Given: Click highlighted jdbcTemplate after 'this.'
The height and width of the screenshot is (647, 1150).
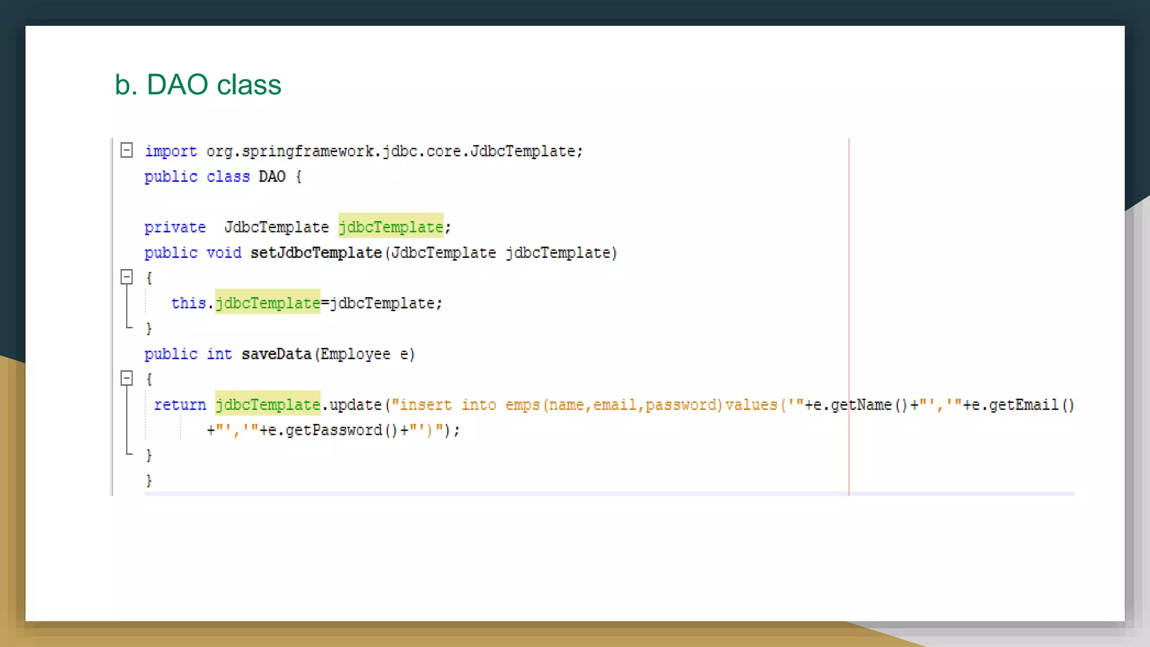Looking at the screenshot, I should tap(267, 303).
